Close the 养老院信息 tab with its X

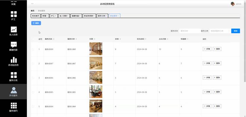[x=94, y=16]
